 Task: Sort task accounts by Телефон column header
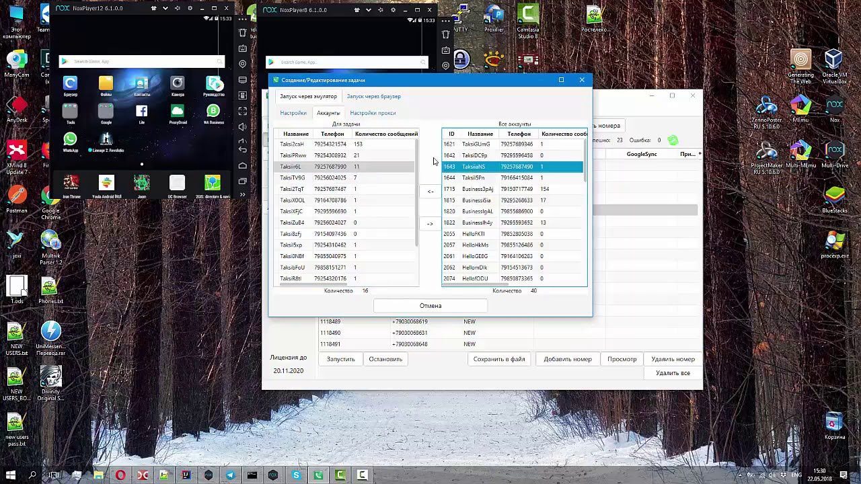[x=332, y=134]
